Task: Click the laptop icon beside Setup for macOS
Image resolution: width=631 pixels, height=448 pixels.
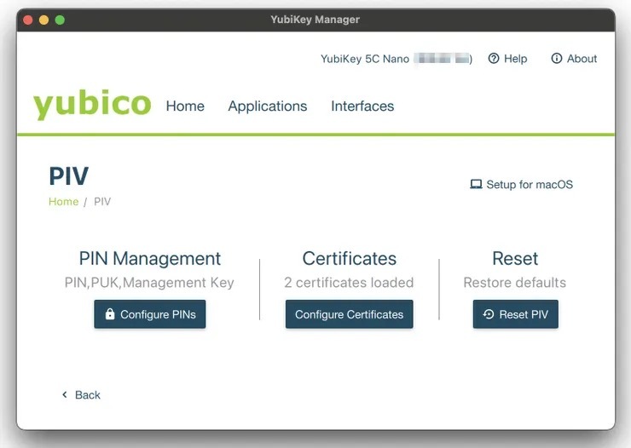Action: coord(476,185)
